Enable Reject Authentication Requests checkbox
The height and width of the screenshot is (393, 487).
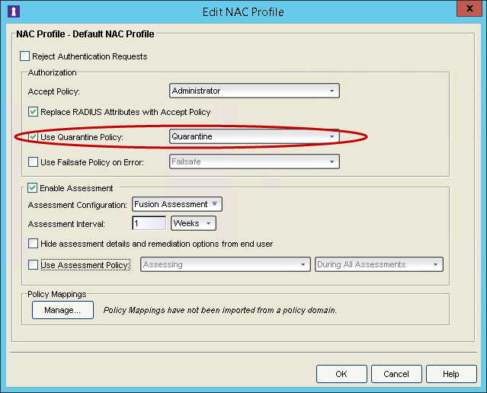(24, 56)
